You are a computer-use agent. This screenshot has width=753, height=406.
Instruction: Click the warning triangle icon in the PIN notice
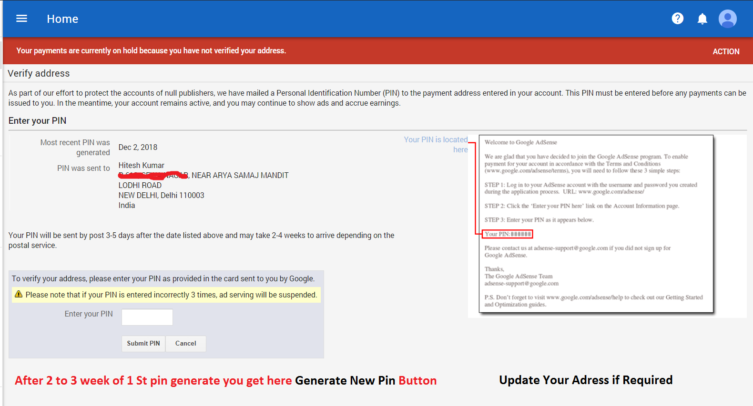(x=19, y=294)
